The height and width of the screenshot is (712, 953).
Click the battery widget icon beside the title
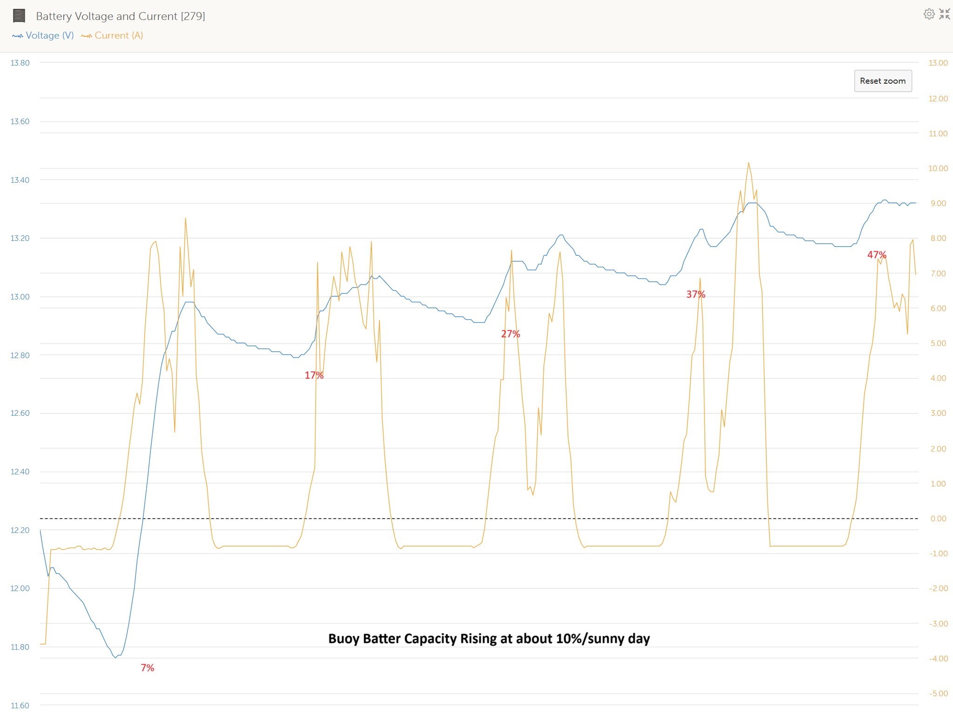(x=19, y=16)
